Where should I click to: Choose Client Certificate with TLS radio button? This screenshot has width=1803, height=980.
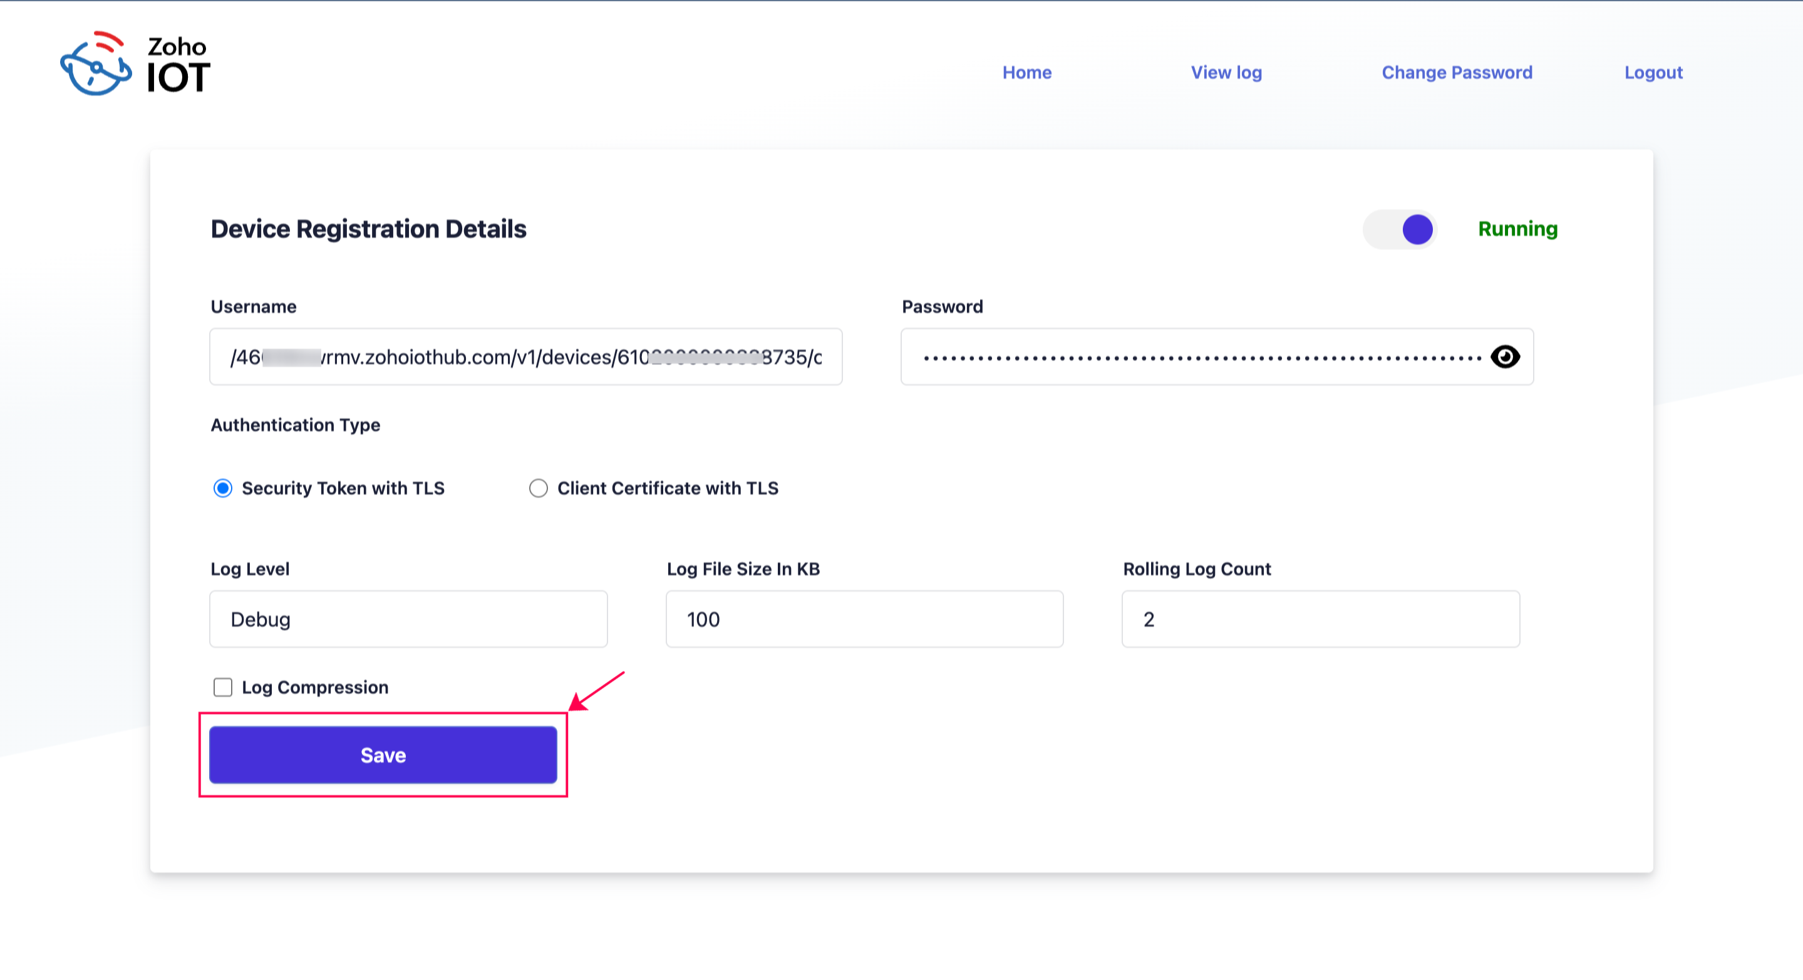point(538,488)
